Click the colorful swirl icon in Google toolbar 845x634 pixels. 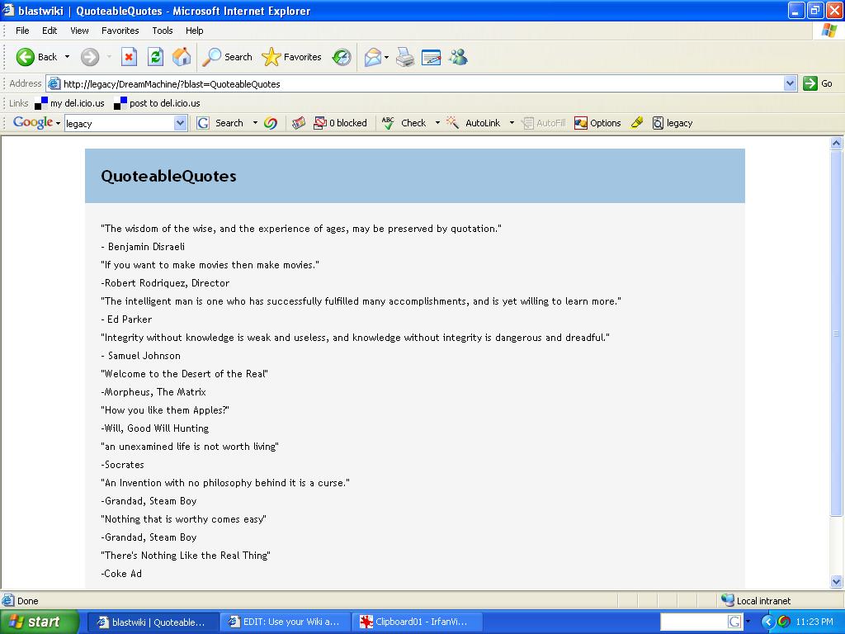coord(271,123)
